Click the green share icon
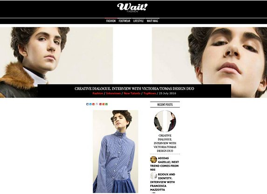The width and height of the screenshot is (267, 194). 106,104
